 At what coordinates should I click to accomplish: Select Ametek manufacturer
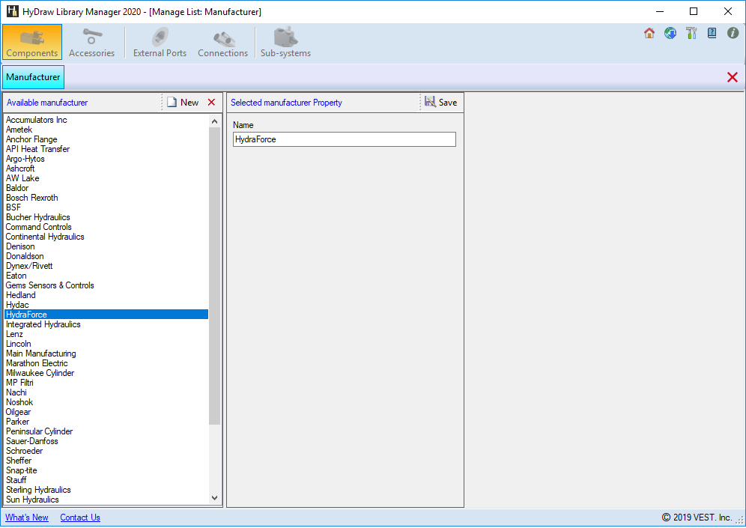pos(106,130)
